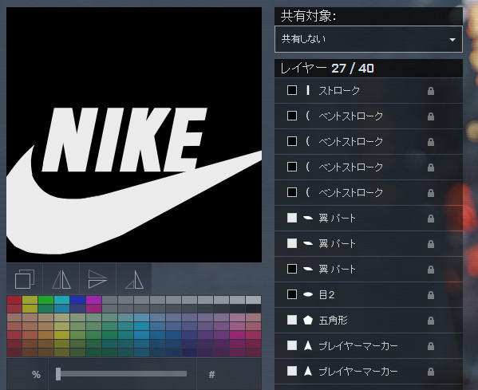Toggle lock on the upper プレイヤーマーカー layer
This screenshot has width=478, height=390.
click(x=430, y=346)
